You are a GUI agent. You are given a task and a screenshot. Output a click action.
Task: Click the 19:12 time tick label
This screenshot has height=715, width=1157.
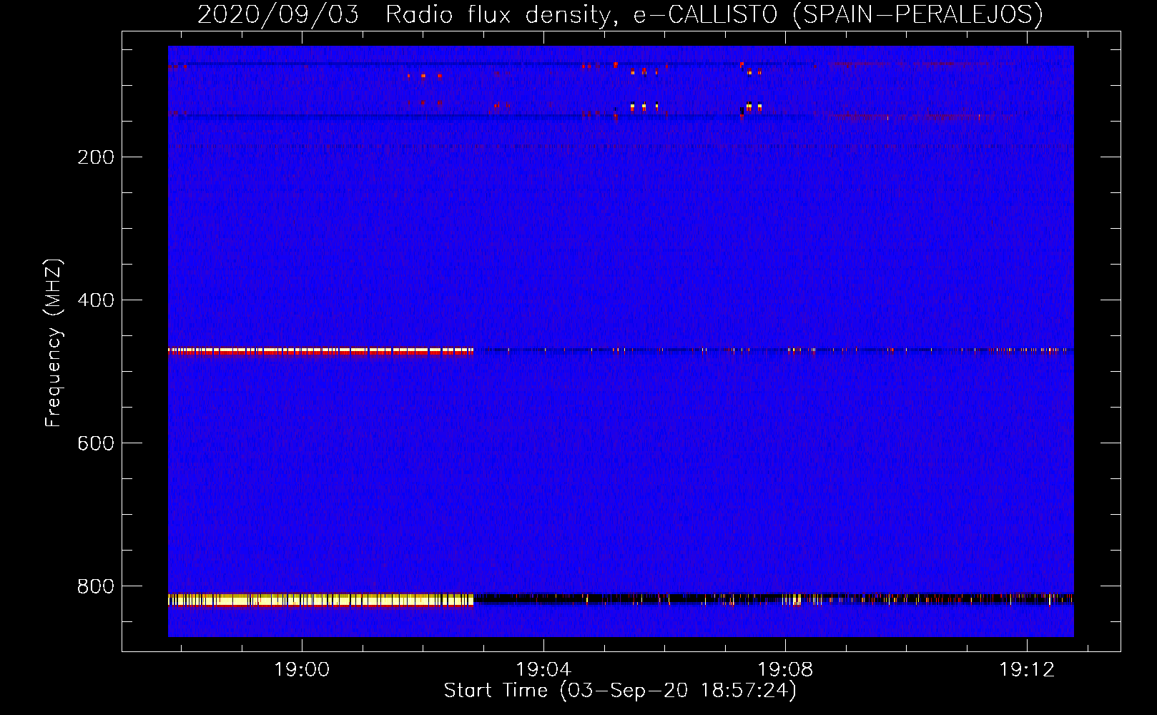pos(1027,670)
